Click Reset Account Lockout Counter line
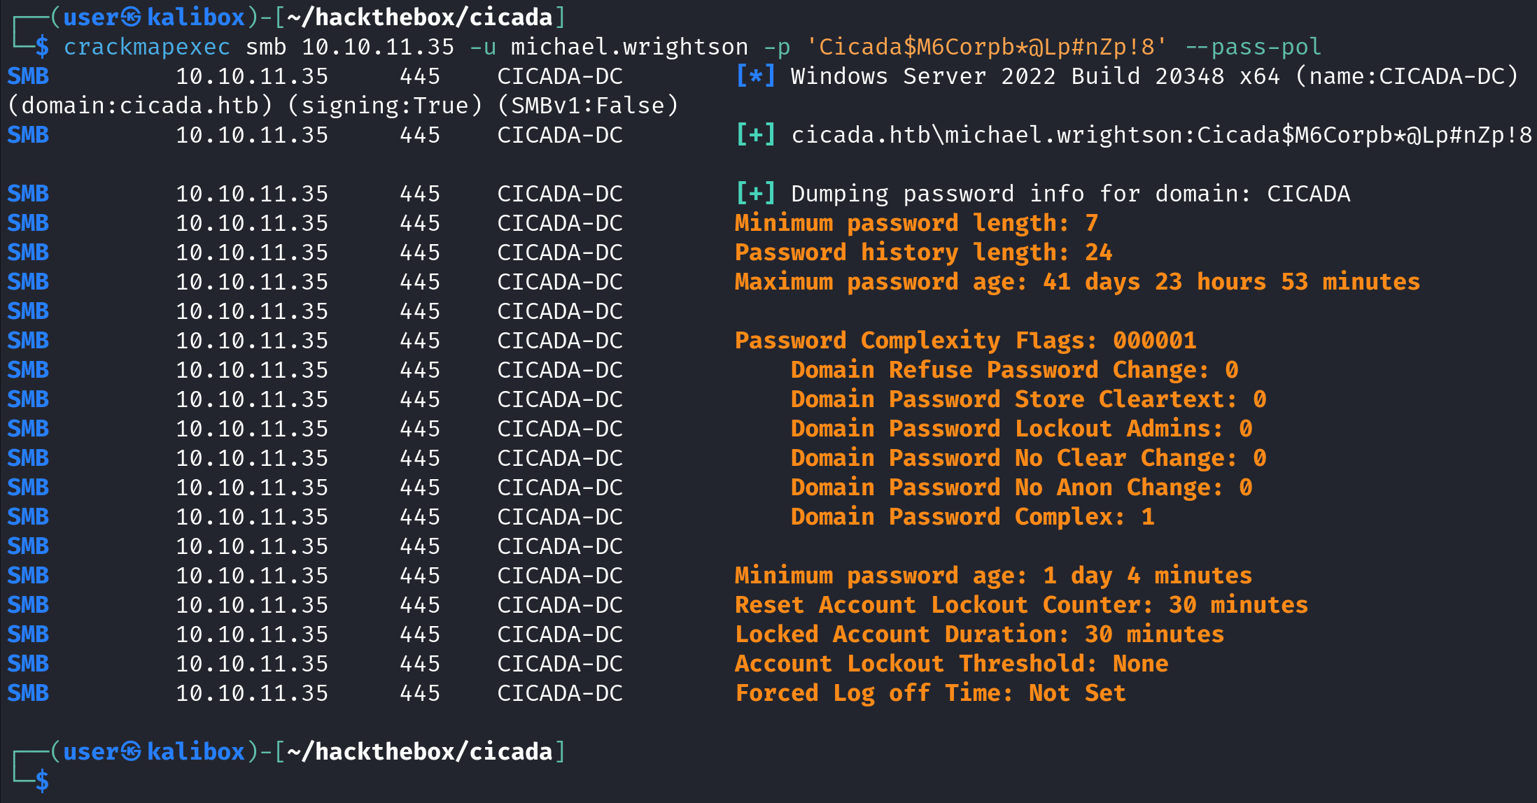This screenshot has height=803, width=1537. 1022,605
